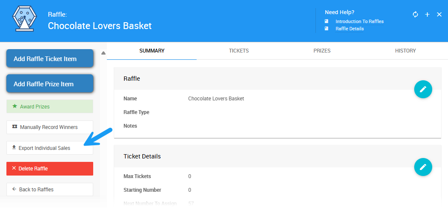Switch to the Tickets tab
Image resolution: width=448 pixels, height=208 pixels.
pyautogui.click(x=239, y=51)
